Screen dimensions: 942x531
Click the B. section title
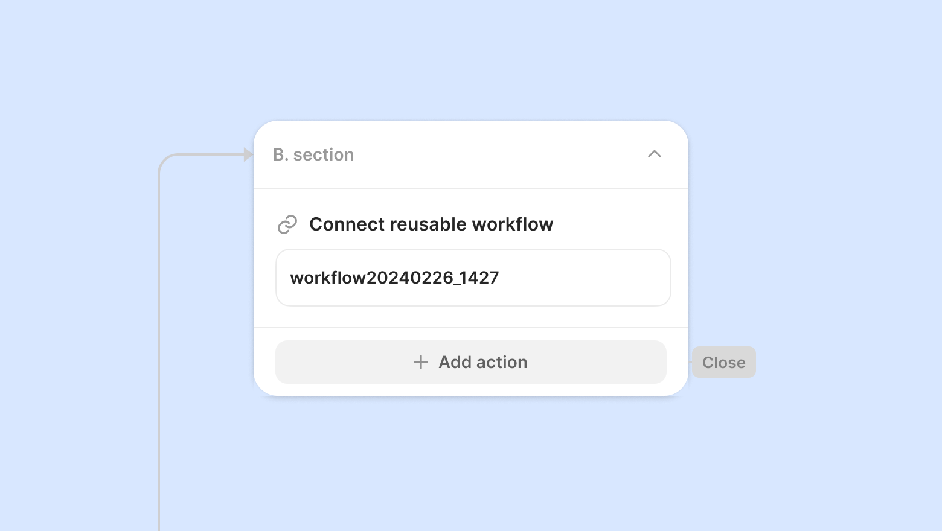tap(313, 154)
